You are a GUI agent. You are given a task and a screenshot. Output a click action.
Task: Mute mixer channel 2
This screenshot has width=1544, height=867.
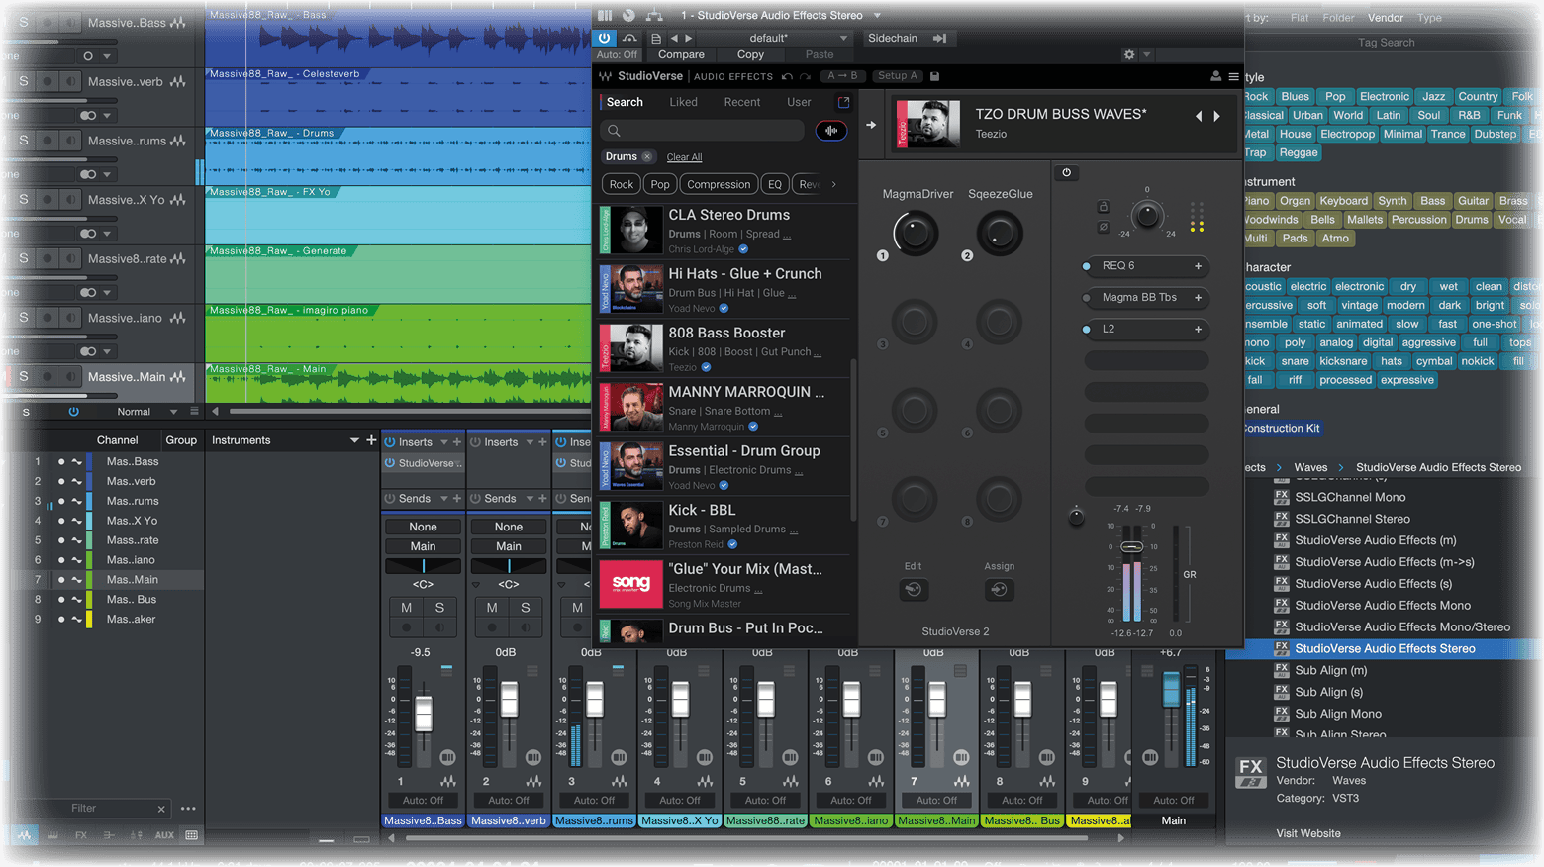click(x=492, y=608)
